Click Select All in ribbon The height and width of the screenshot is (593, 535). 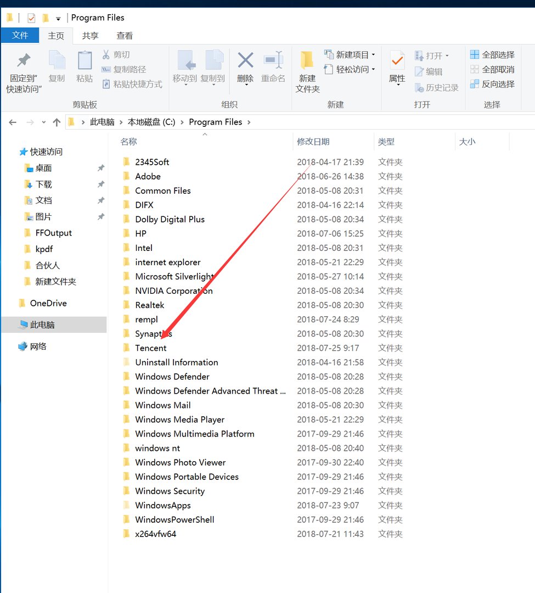click(492, 55)
